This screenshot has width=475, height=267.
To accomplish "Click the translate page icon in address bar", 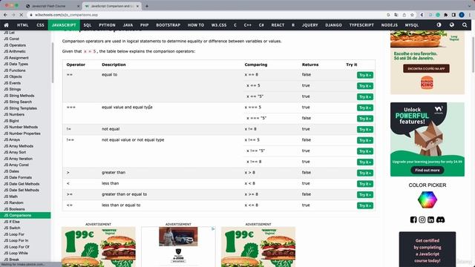I will 396,15.
